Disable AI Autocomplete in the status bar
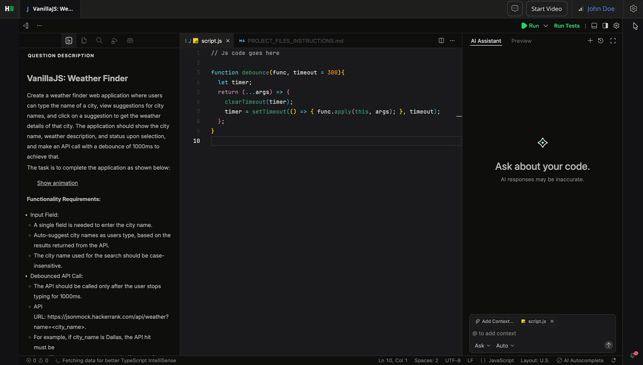The image size is (643, 365). click(580, 360)
